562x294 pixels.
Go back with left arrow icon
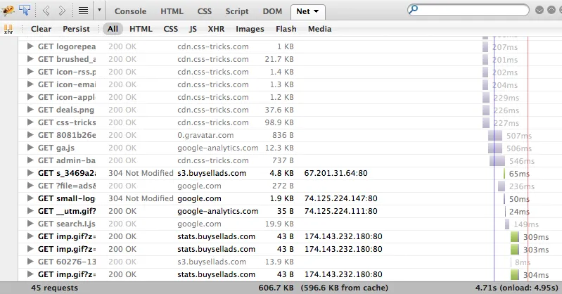pyautogui.click(x=46, y=11)
